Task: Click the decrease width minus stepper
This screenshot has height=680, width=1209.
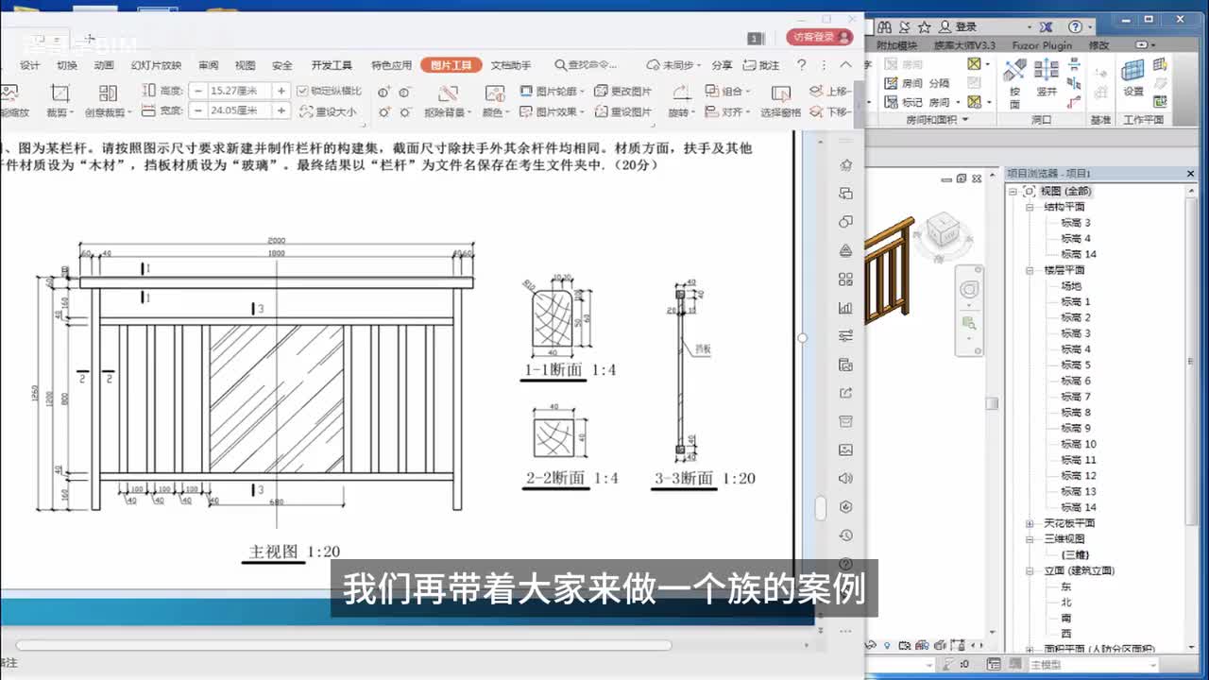Action: (197, 110)
